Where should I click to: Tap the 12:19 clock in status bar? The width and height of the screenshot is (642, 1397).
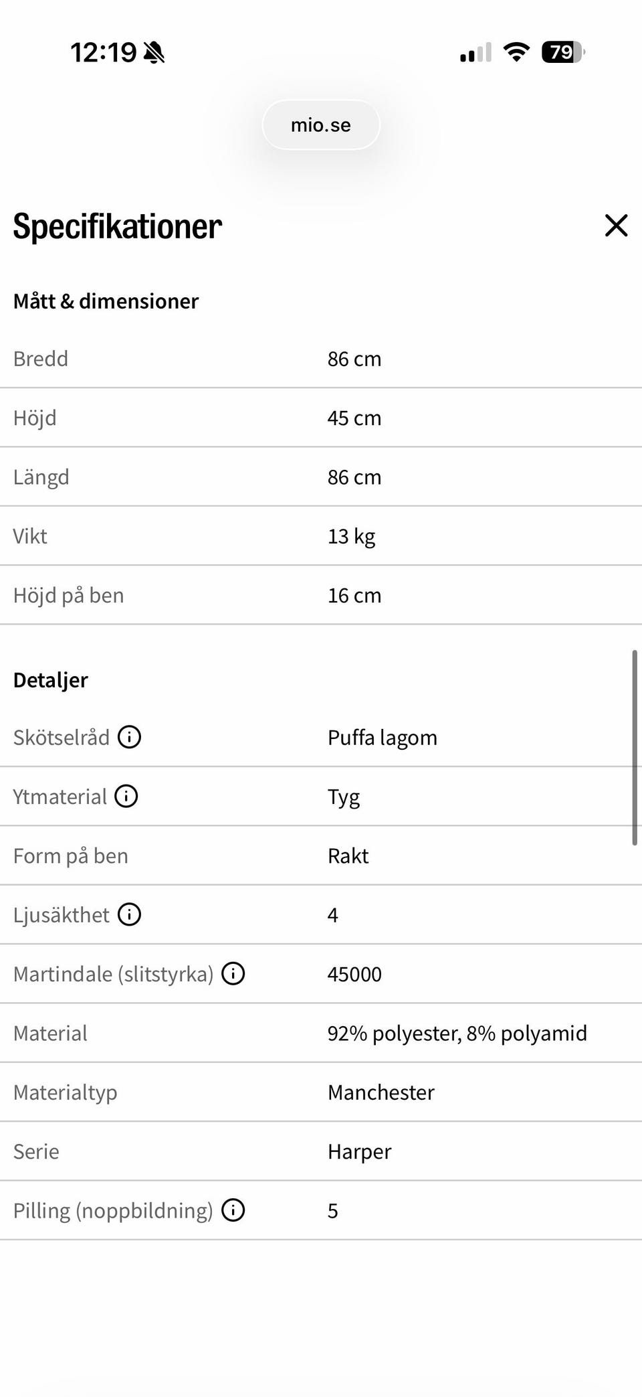coord(103,52)
